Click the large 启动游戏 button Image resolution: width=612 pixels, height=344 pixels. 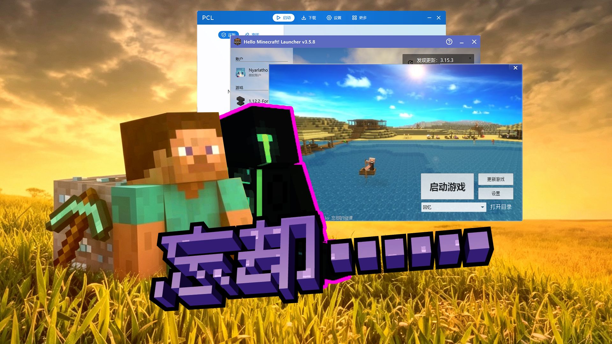coord(447,187)
